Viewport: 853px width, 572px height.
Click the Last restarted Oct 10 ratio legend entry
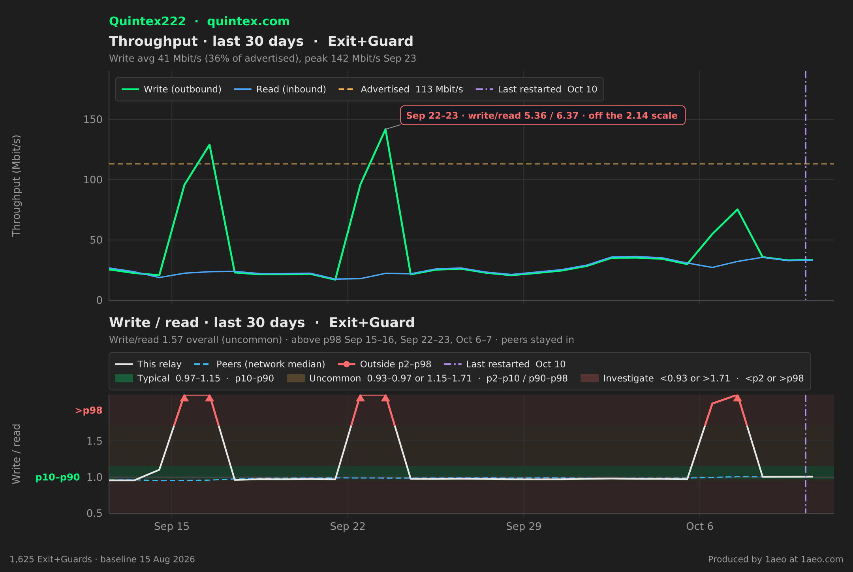[505, 364]
